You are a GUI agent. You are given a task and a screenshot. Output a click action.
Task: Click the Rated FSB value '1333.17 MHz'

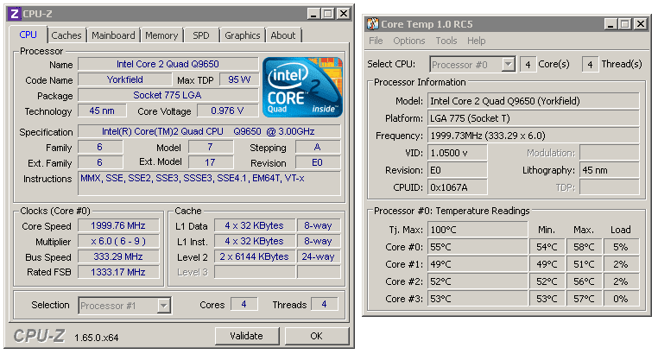118,272
